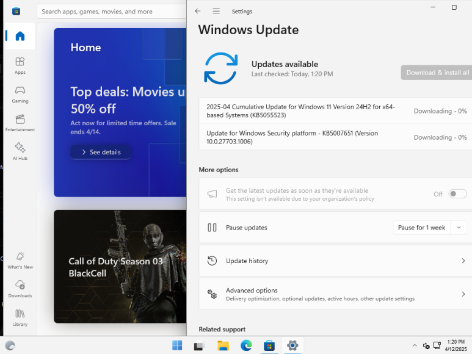The width and height of the screenshot is (472, 354).
Task: Click the Settings back arrow
Action: click(197, 11)
